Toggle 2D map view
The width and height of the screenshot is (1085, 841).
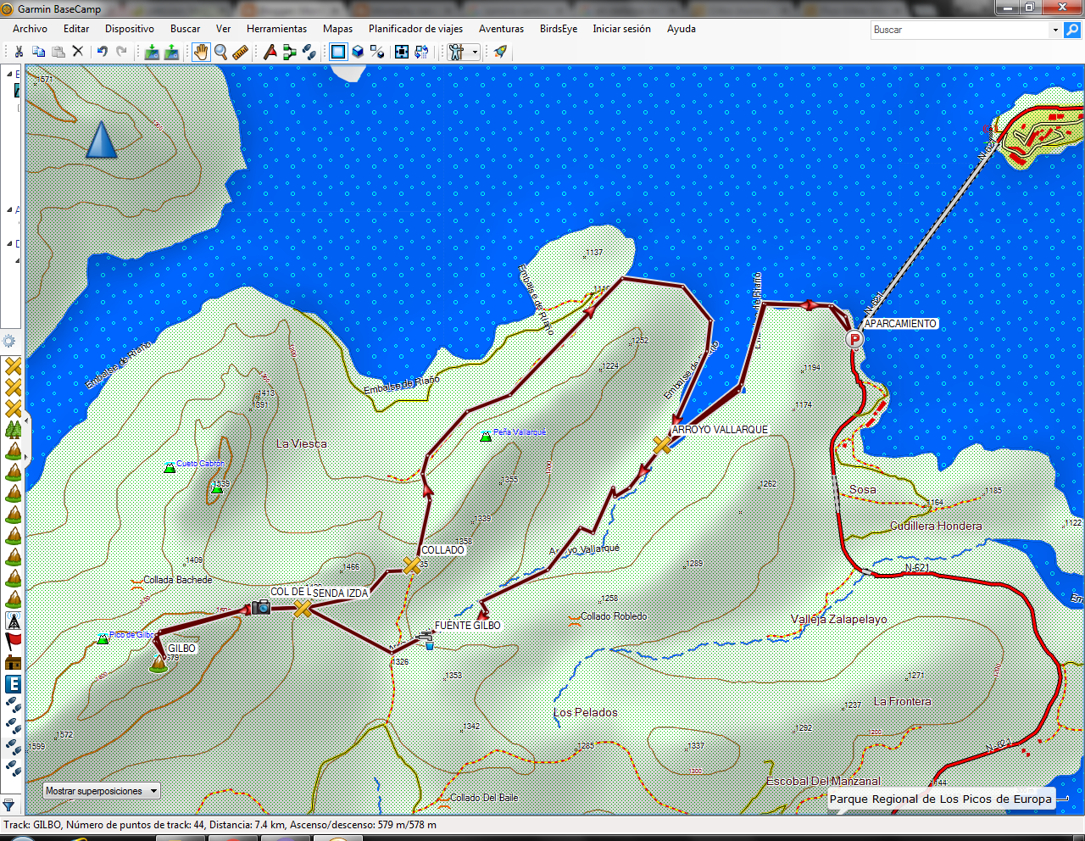pos(338,52)
